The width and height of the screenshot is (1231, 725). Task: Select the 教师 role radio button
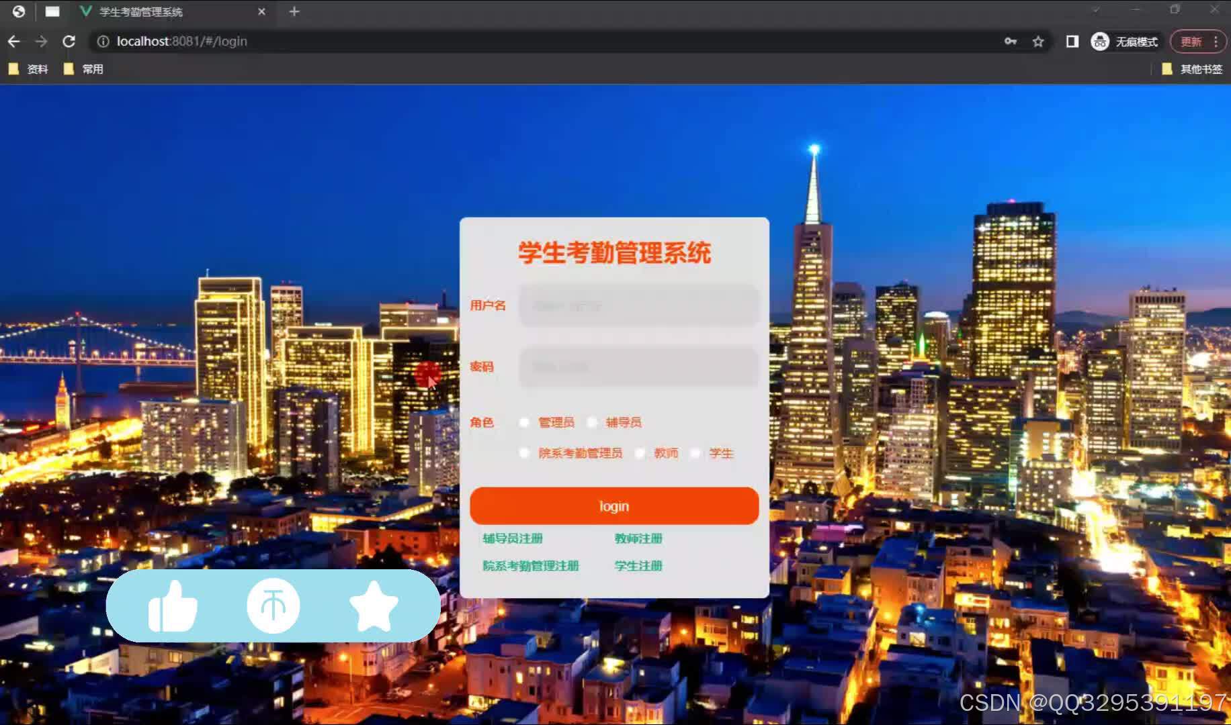pyautogui.click(x=640, y=453)
